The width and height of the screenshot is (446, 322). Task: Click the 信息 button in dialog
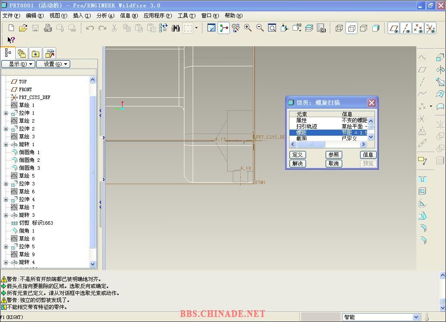point(368,154)
